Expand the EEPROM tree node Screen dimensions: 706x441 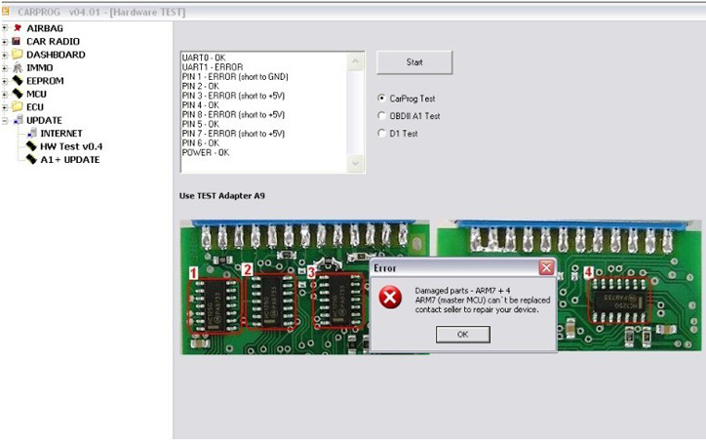[5, 81]
